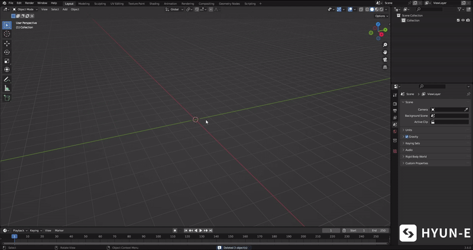
Task: Click the play animation button
Action: coord(200,230)
